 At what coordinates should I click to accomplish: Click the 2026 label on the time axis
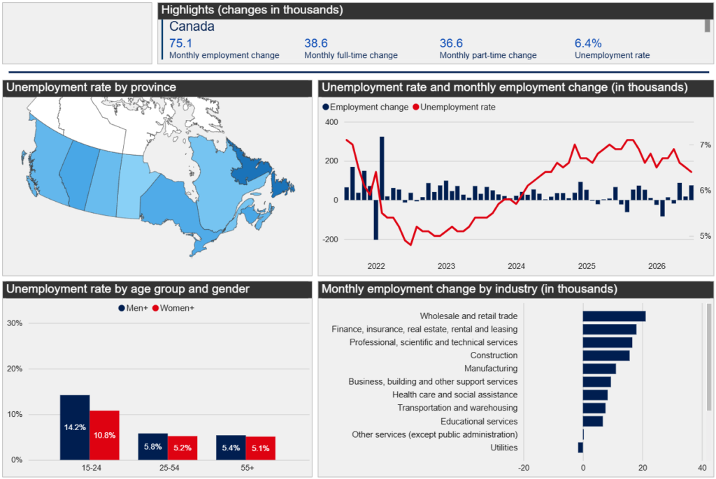pyautogui.click(x=657, y=267)
